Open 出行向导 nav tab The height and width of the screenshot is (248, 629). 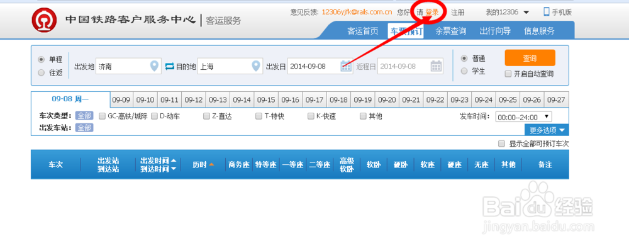pos(494,31)
